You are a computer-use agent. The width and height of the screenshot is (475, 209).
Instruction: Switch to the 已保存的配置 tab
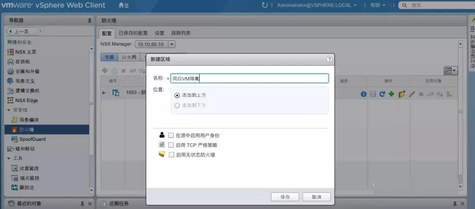coord(133,33)
